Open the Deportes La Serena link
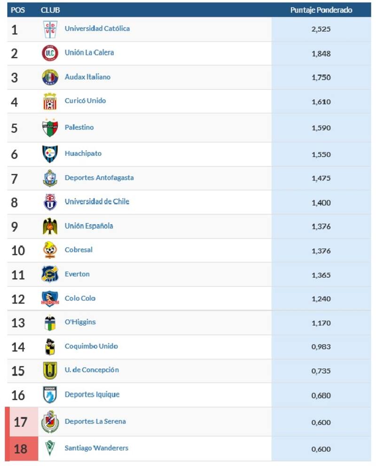376x471 pixels. point(95,422)
